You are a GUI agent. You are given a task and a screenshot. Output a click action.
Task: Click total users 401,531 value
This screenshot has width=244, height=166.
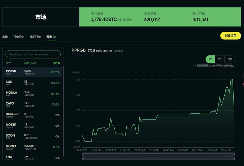pos(201,20)
